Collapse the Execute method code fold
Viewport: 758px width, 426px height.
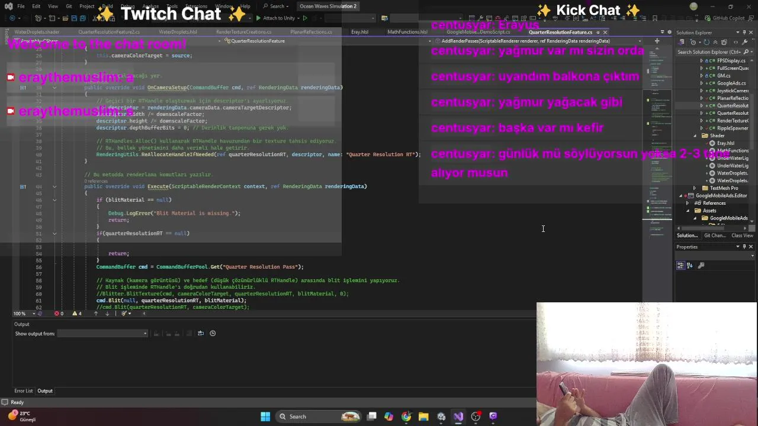54,186
